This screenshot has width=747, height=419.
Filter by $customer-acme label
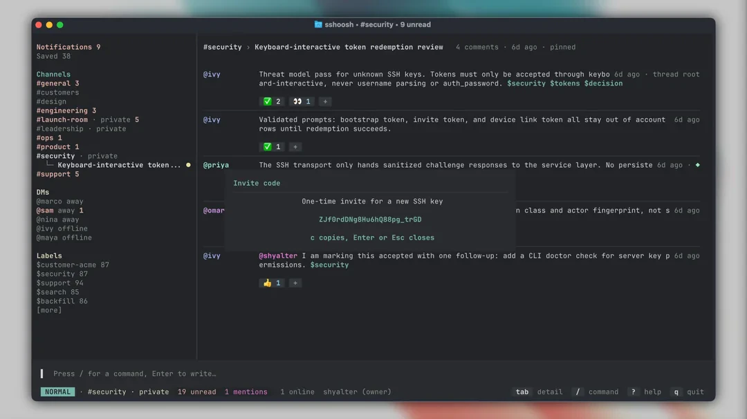click(x=73, y=265)
